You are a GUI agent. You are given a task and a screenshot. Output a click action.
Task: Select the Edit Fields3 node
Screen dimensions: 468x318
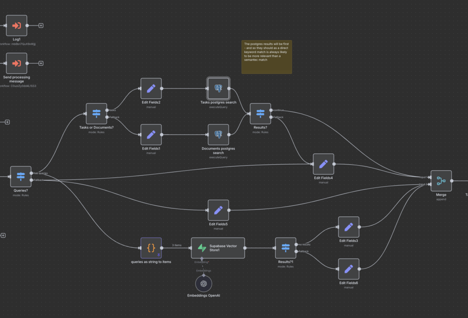[x=349, y=227]
